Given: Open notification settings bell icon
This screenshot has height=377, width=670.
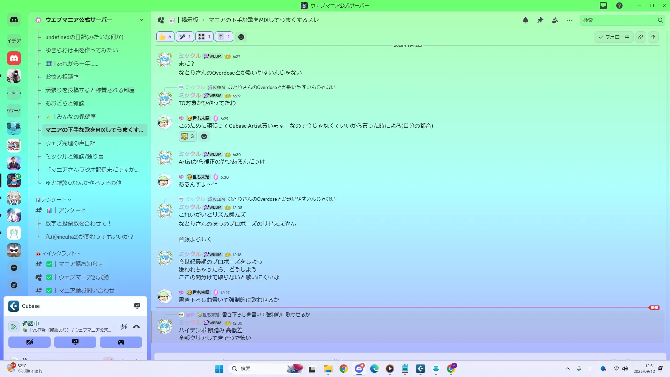Looking at the screenshot, I should coord(526,20).
